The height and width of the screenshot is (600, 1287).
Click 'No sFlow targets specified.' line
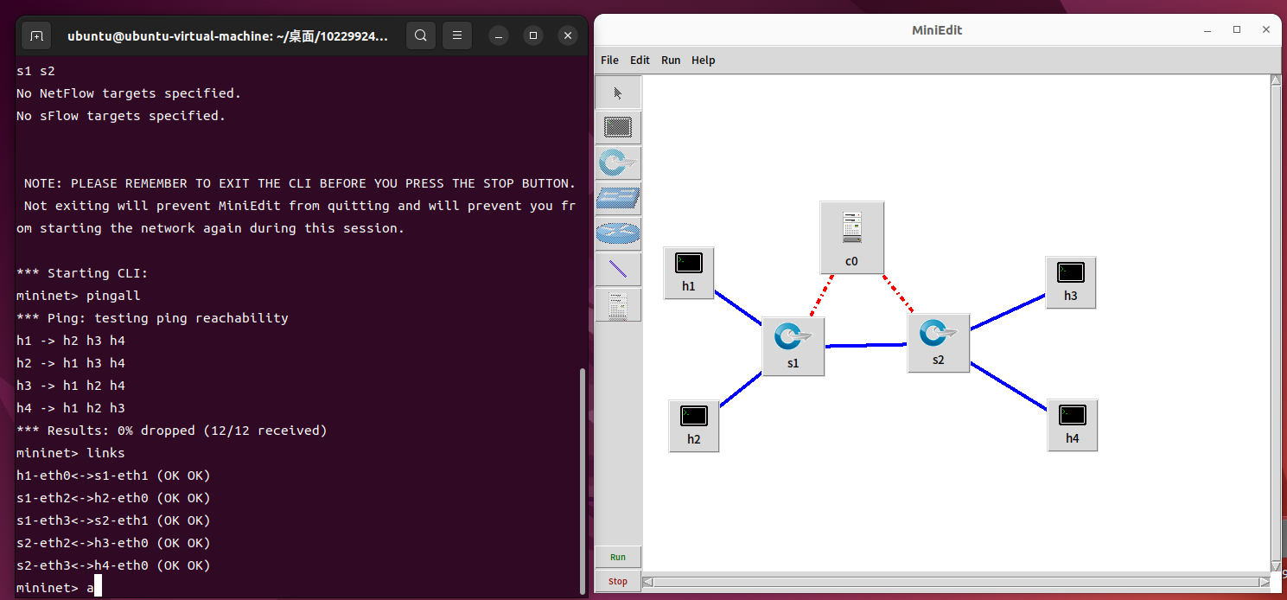tap(121, 116)
